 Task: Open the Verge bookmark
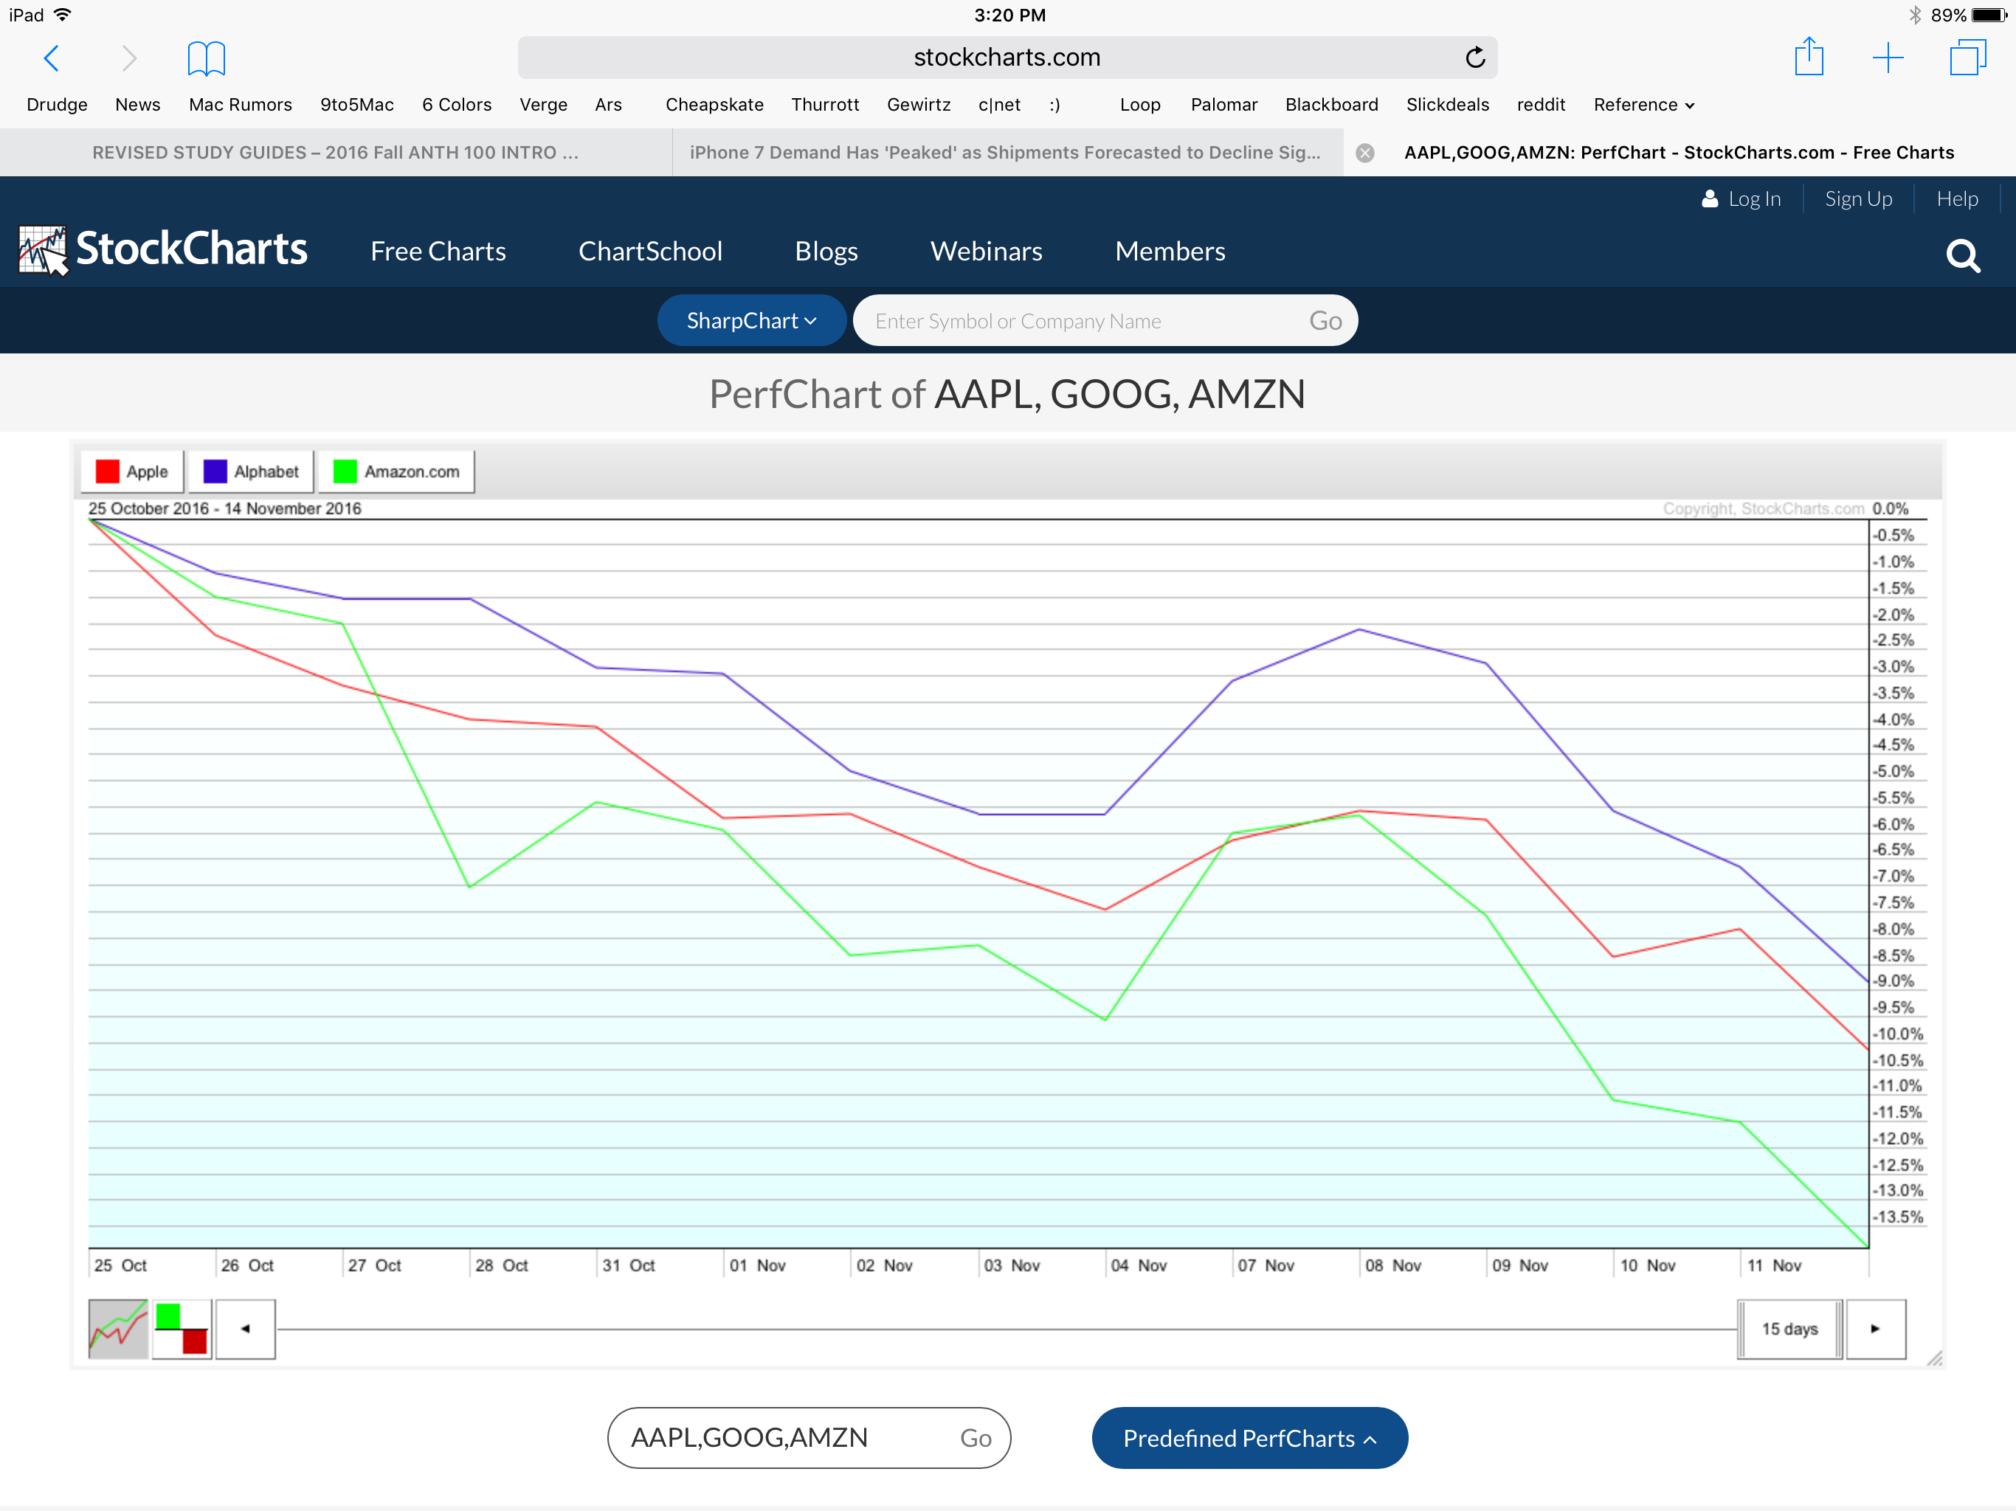point(543,105)
